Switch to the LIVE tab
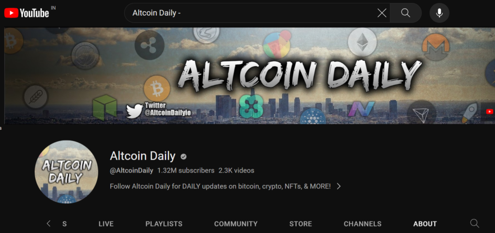Viewport: 495px width, 233px height. click(x=106, y=224)
